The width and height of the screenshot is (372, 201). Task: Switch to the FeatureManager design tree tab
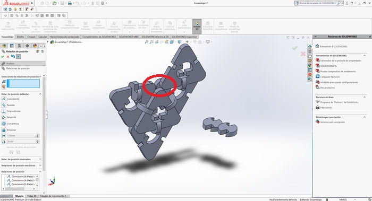point(4,46)
